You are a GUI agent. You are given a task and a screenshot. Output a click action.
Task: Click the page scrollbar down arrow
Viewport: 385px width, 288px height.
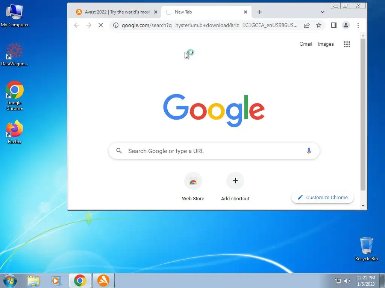[x=363, y=206]
